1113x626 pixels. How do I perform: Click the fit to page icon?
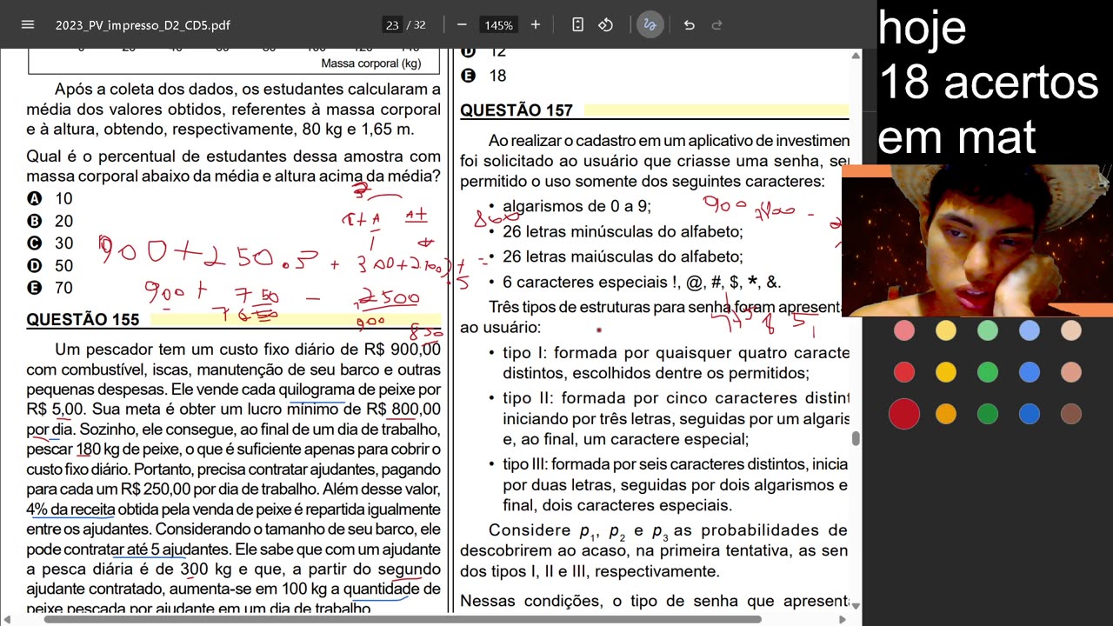pos(577,24)
